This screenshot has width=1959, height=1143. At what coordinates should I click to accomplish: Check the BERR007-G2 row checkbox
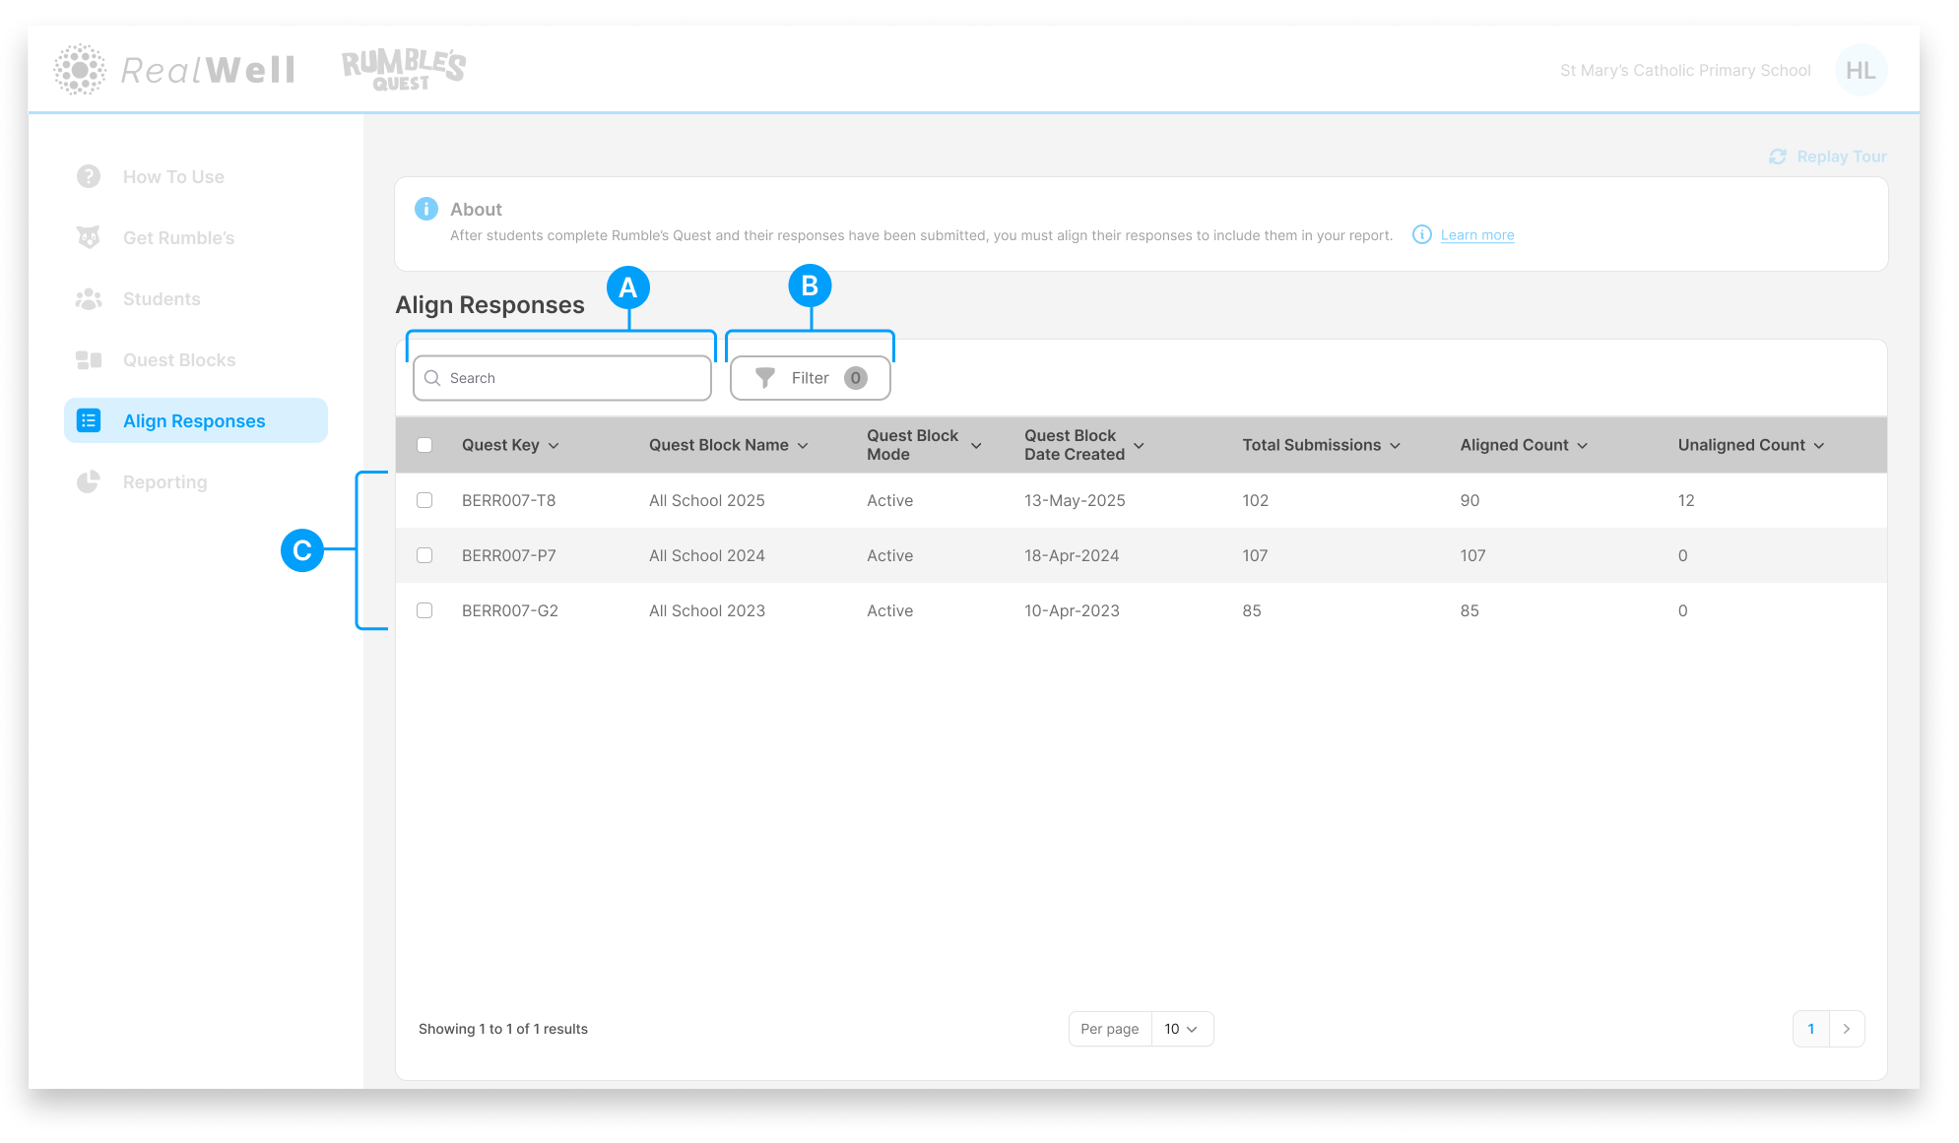(424, 610)
